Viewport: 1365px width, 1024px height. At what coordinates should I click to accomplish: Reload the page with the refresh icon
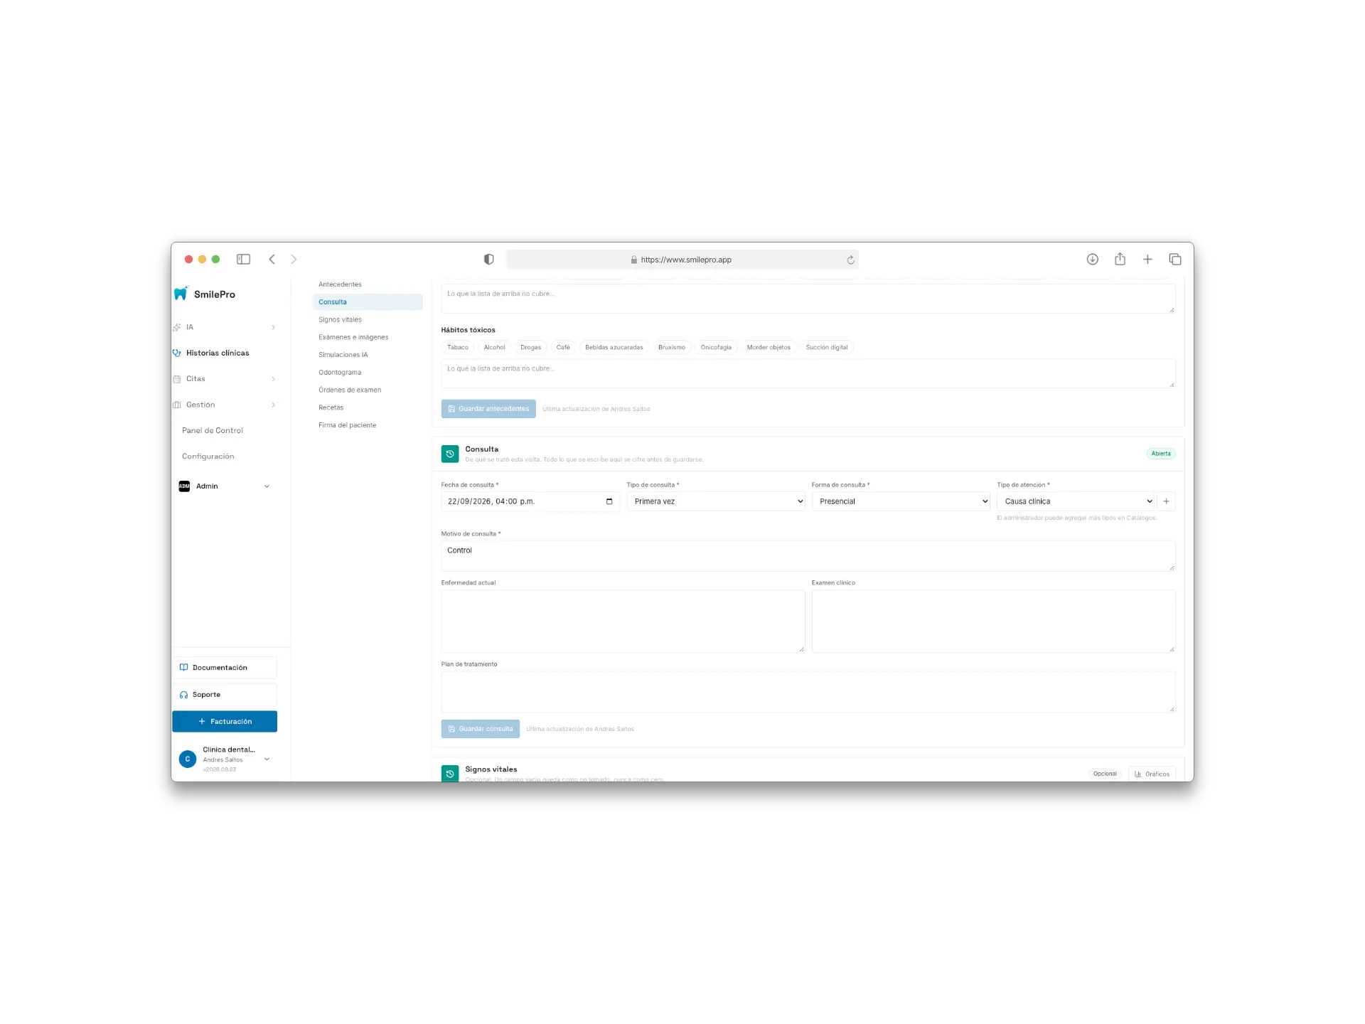850,260
